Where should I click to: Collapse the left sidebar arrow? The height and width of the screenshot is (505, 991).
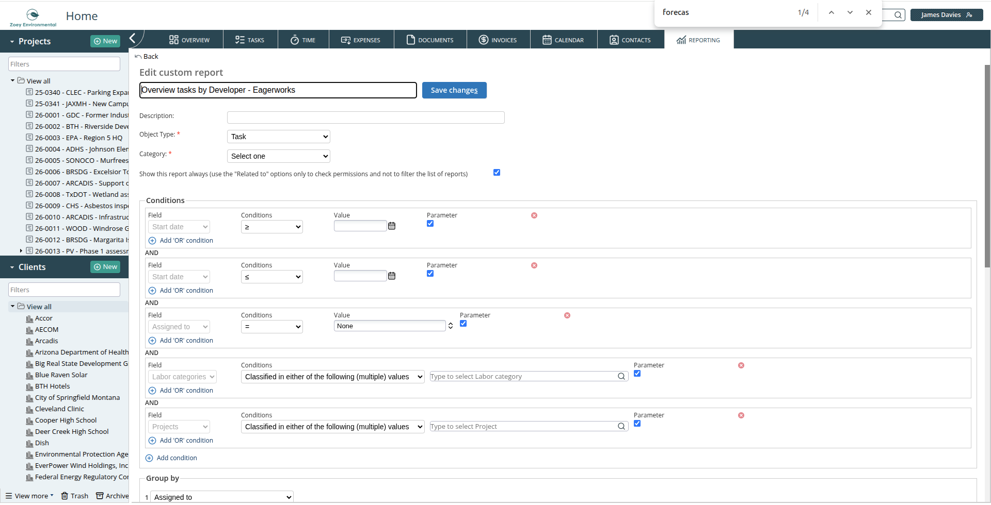point(133,38)
